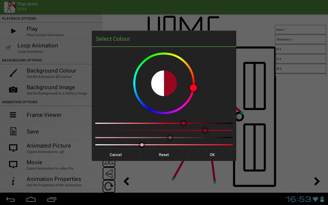Image resolution: width=328 pixels, height=205 pixels.
Task: Select the H 3 layer
Action: click(x=300, y=49)
